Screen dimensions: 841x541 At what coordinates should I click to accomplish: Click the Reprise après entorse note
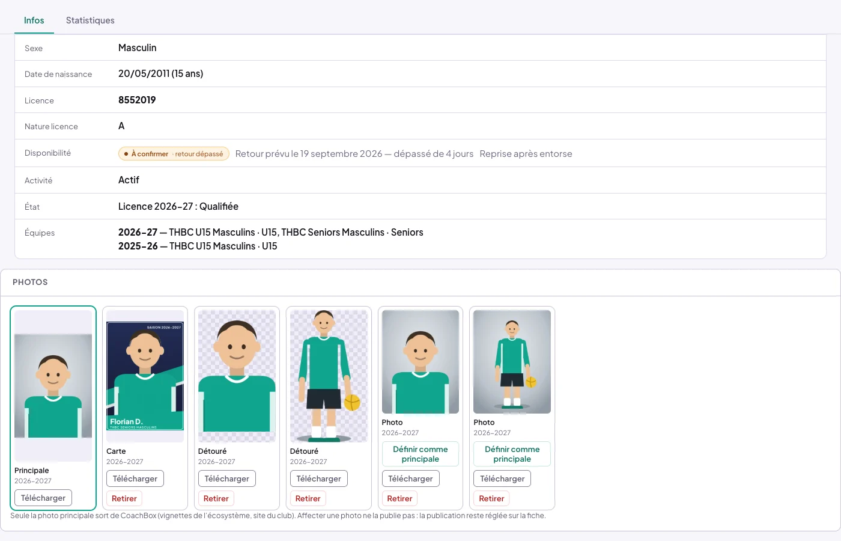click(x=526, y=154)
